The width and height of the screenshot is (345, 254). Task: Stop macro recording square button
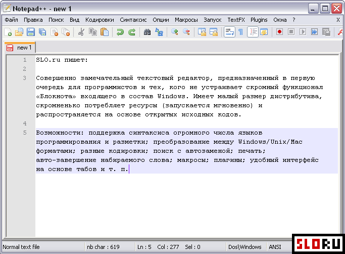tap(291, 32)
